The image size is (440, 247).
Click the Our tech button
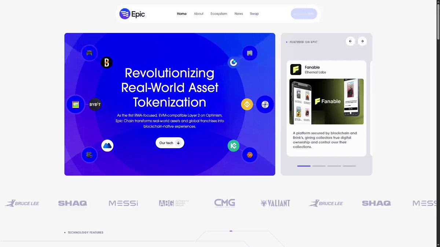170,143
